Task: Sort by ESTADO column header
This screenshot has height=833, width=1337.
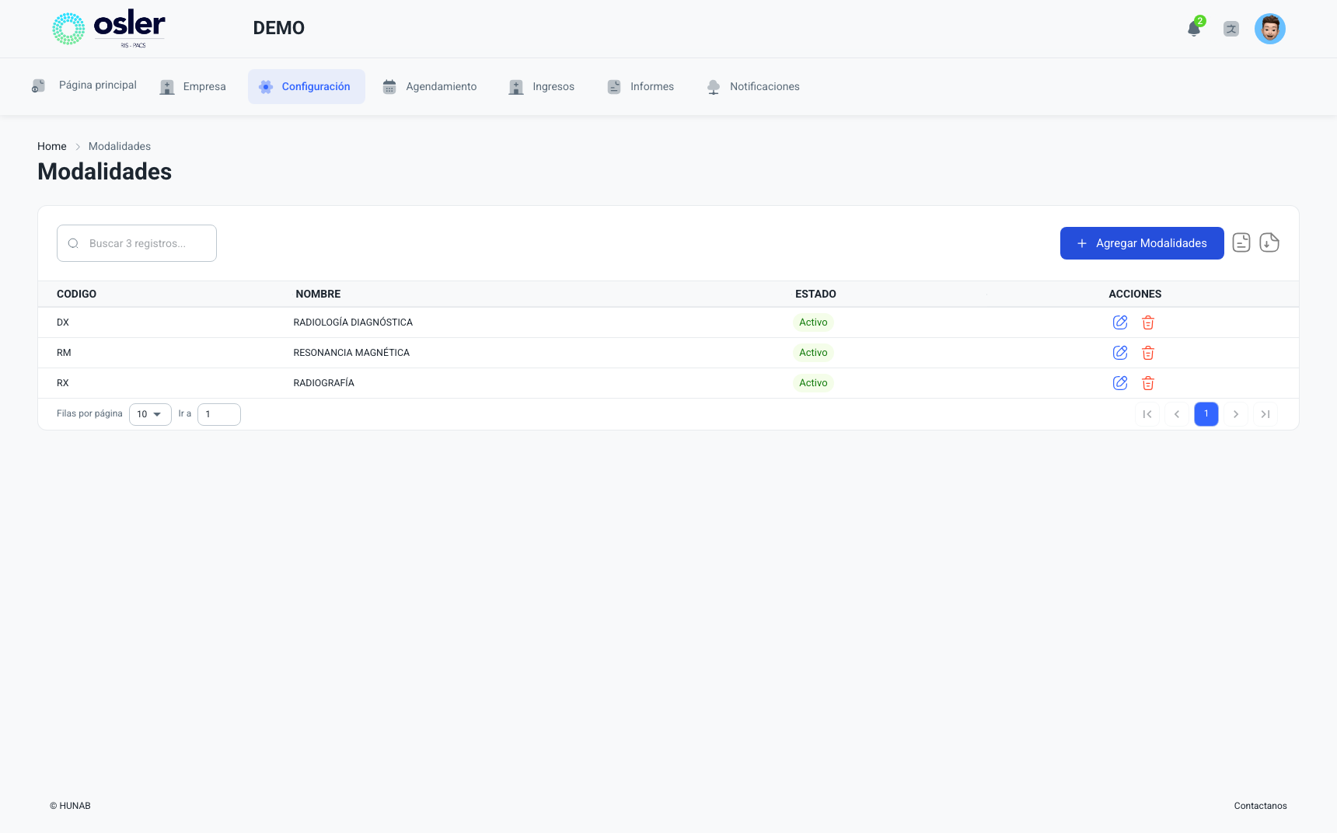Action: coord(815,294)
